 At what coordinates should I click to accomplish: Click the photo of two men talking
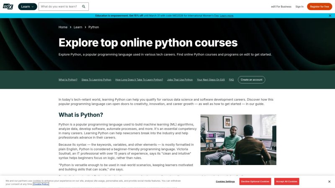[238, 140]
